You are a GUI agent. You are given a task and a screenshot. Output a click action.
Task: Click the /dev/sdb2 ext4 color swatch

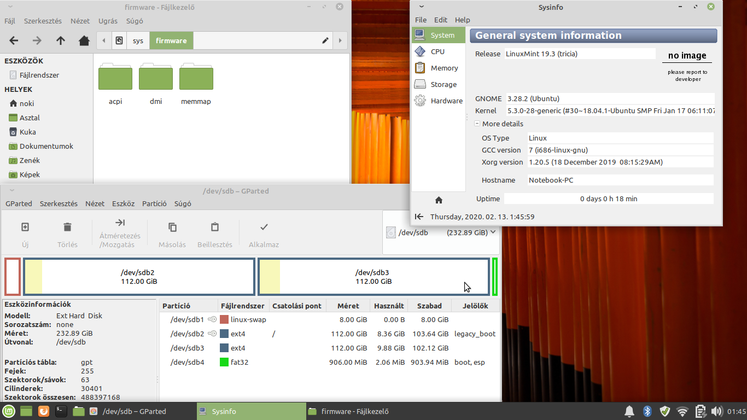224,334
